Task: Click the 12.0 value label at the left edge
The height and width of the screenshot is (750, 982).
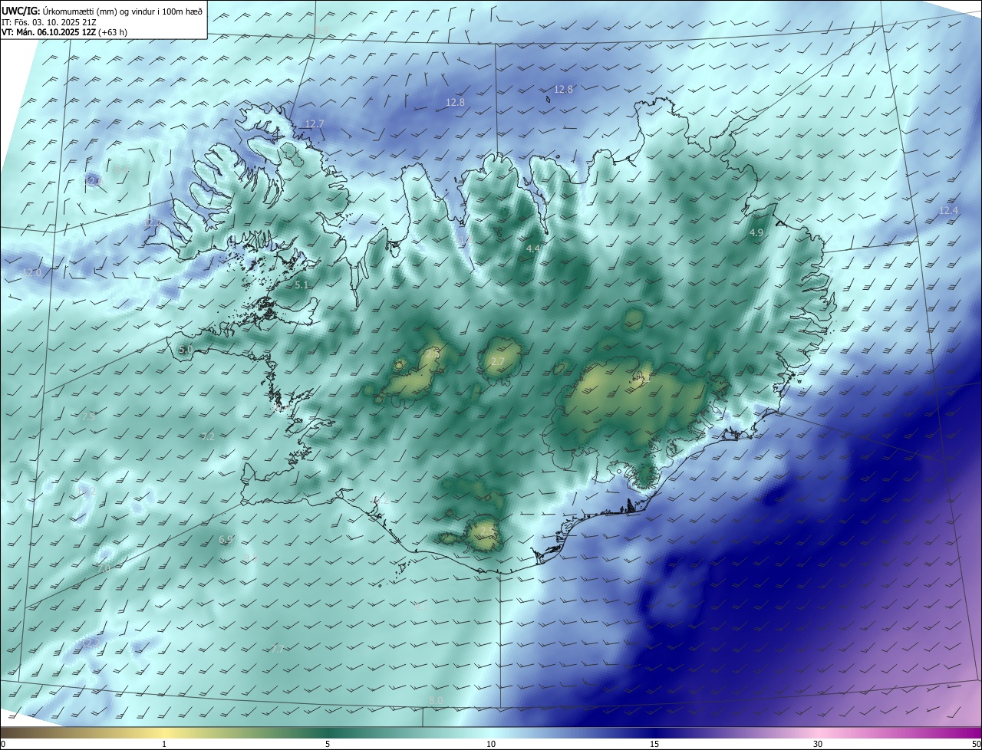Action: (x=31, y=272)
